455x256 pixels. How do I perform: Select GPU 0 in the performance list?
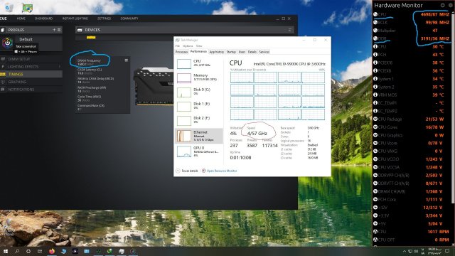(199, 151)
